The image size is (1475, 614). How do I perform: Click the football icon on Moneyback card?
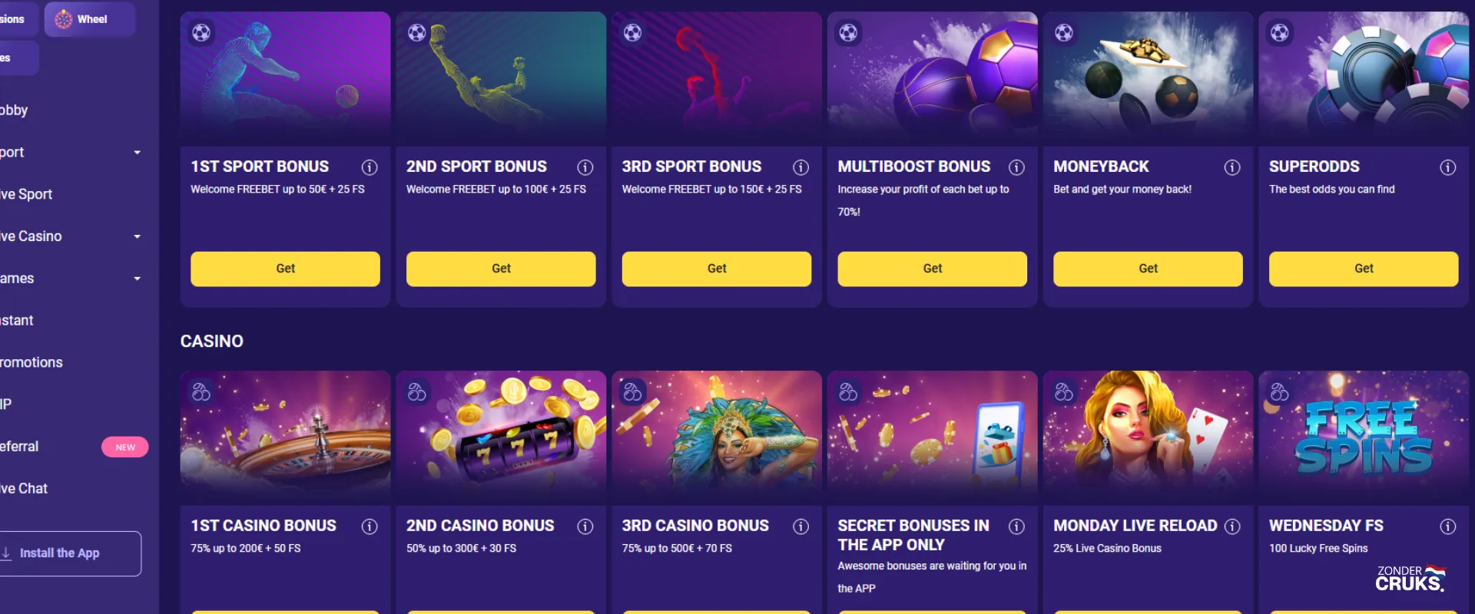[x=1064, y=32]
